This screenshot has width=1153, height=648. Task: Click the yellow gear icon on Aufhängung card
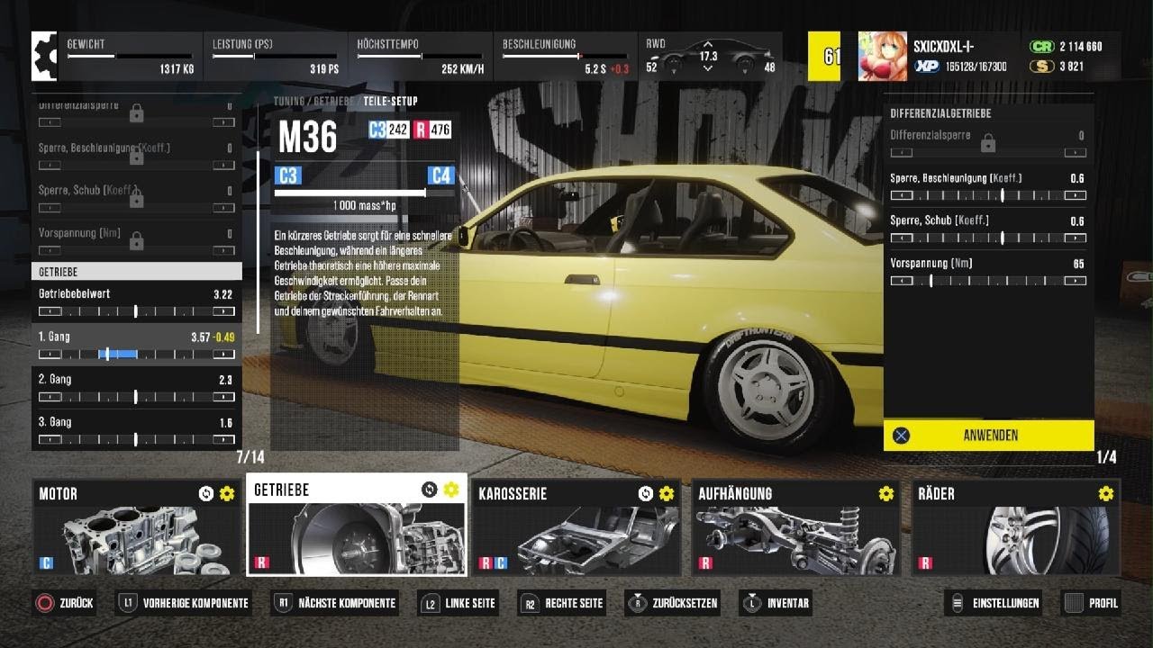[886, 493]
